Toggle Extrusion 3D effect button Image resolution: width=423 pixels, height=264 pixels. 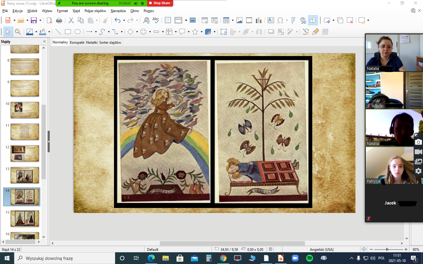click(325, 32)
